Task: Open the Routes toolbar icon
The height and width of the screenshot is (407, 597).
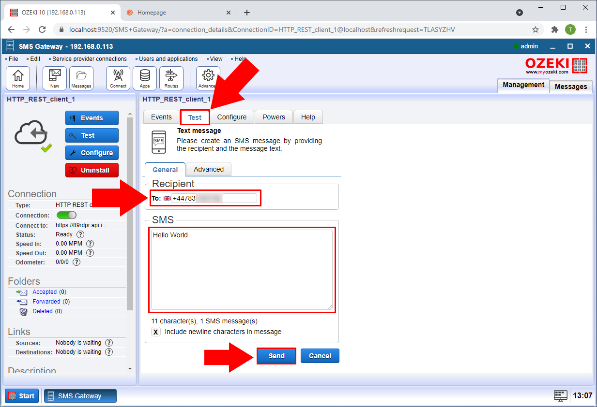Action: 171,78
